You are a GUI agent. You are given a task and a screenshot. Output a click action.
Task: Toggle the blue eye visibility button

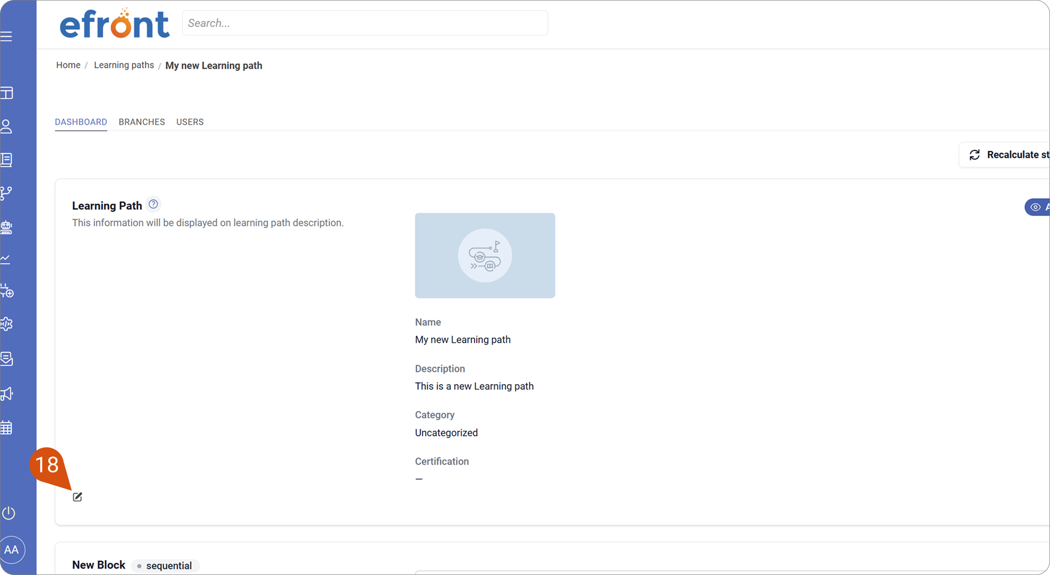pos(1037,207)
